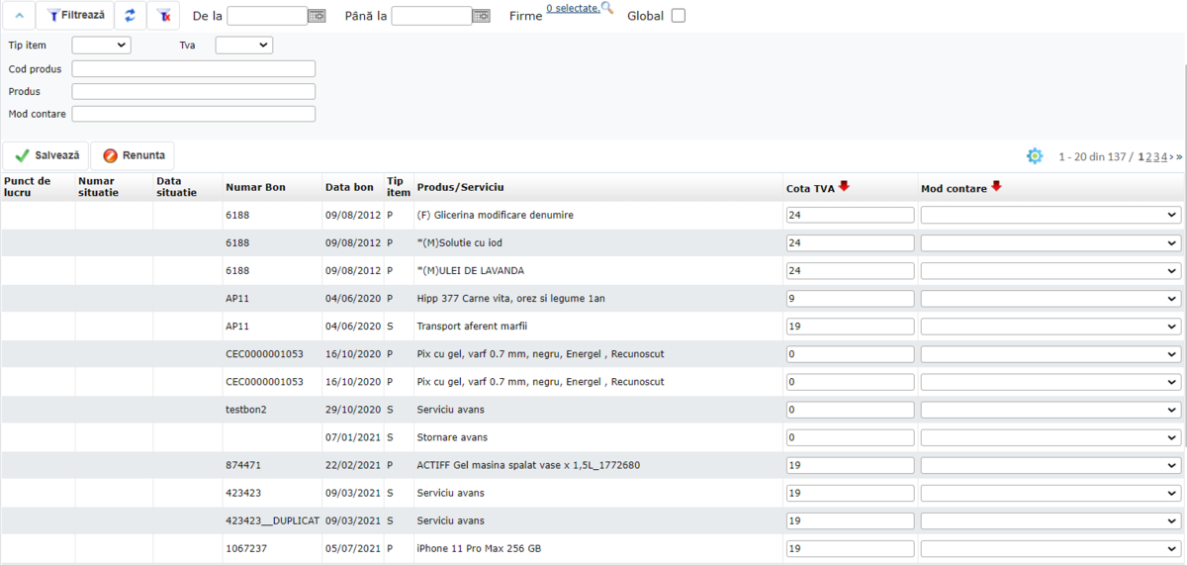Screen dimensions: 1187x565
Task: Clear filters with the funnel X icon
Action: (163, 15)
